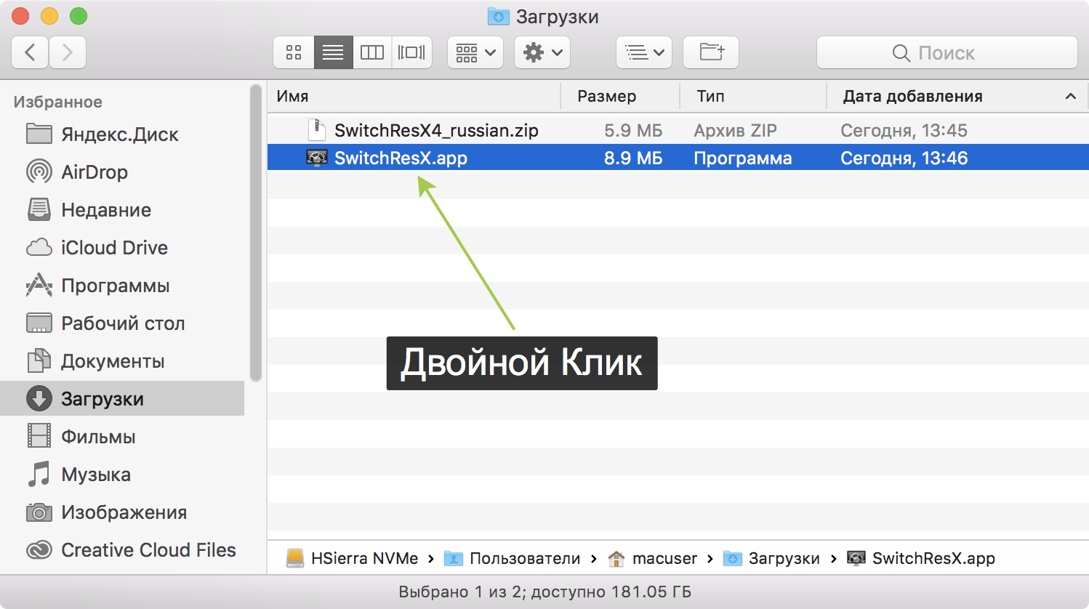Switch to Cover Flow view
Viewport: 1089px width, 609px height.
[411, 52]
